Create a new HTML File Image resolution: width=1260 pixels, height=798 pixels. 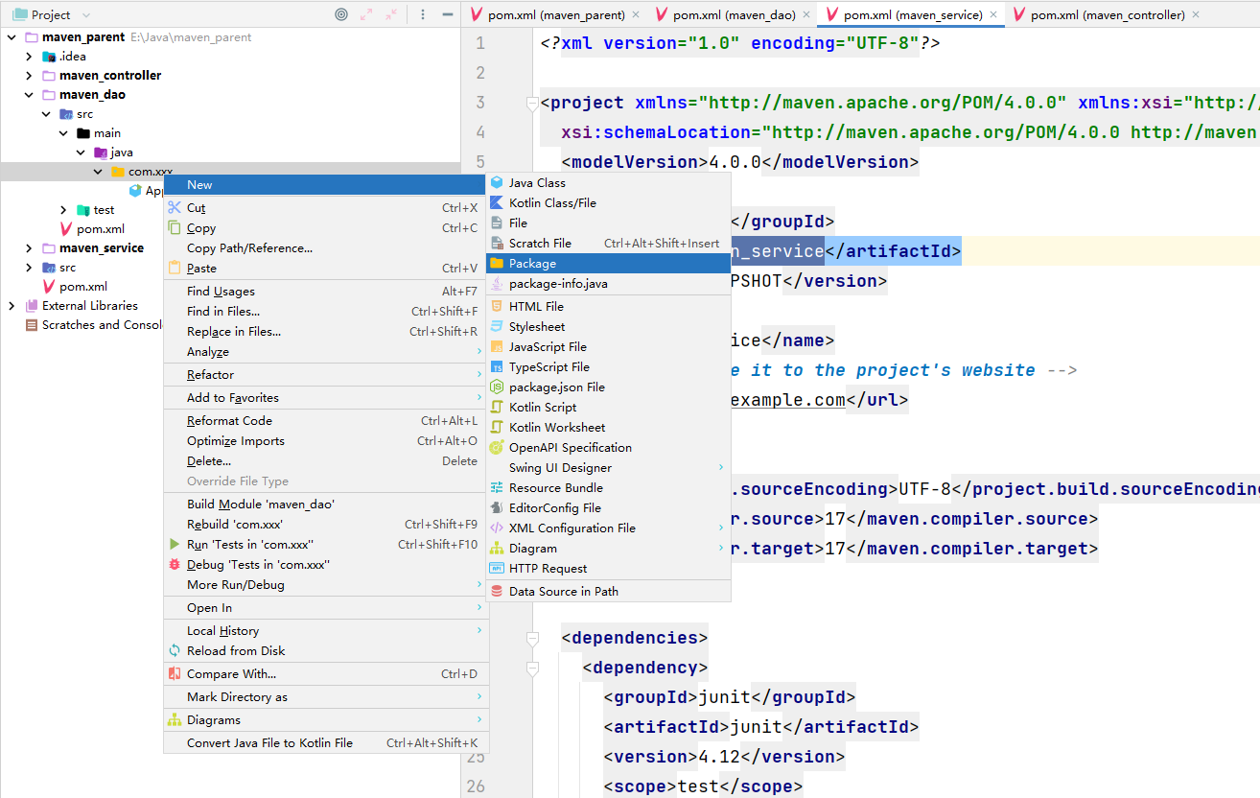pyautogui.click(x=608, y=307)
